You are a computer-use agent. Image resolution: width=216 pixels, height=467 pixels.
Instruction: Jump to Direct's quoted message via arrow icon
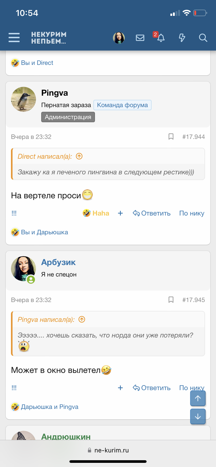79,156
